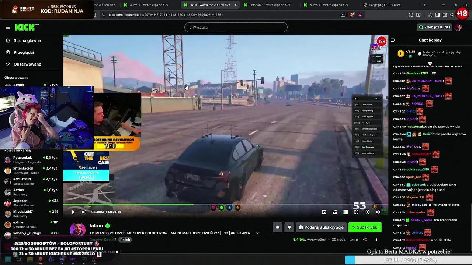Click the green hexagon emote on player

pyautogui.click(x=221, y=208)
